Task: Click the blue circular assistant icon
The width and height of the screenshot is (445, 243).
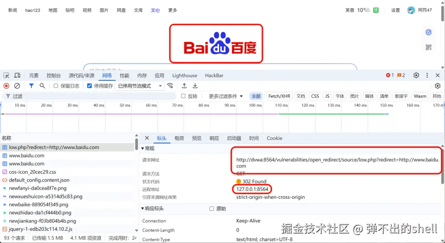Action: click(x=429, y=32)
